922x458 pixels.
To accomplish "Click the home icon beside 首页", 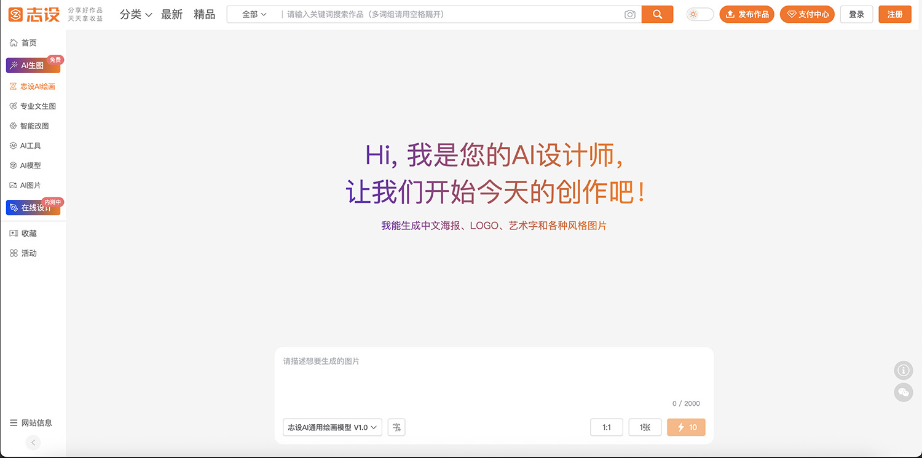I will click(14, 42).
